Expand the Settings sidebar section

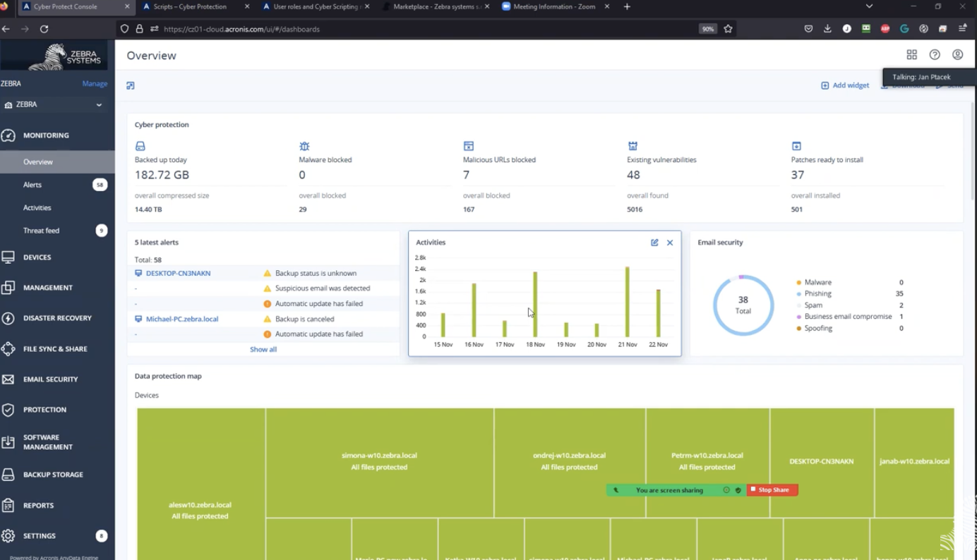coord(57,536)
